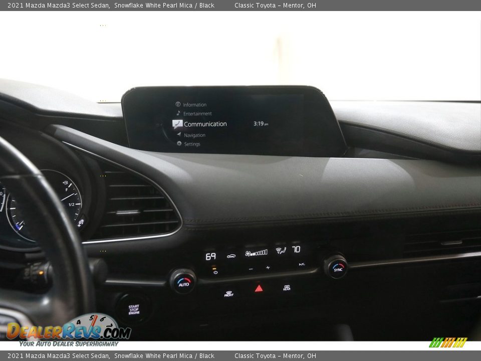Tap the Communication phone icon
481x361 pixels.
pyautogui.click(x=177, y=124)
